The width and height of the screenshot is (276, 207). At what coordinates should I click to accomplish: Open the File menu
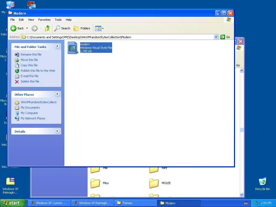12,20
